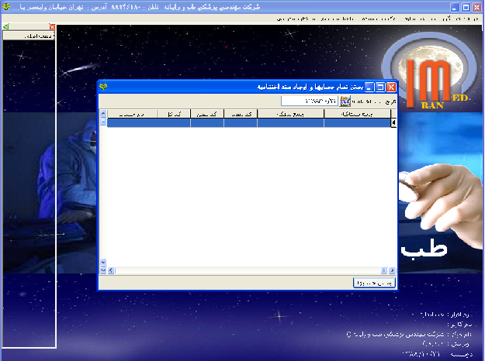Open the calendar picker icon beside the date field
Image resolution: width=485 pixels, height=361 pixels.
pyautogui.click(x=345, y=101)
